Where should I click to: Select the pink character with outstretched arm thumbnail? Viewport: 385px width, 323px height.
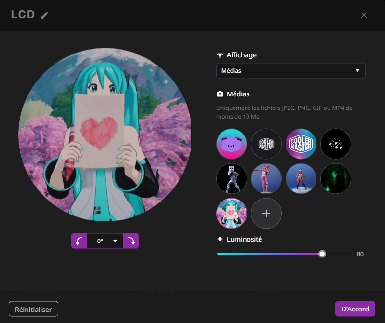[x=266, y=178]
